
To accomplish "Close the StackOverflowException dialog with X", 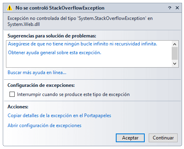I will (x=177, y=8).
